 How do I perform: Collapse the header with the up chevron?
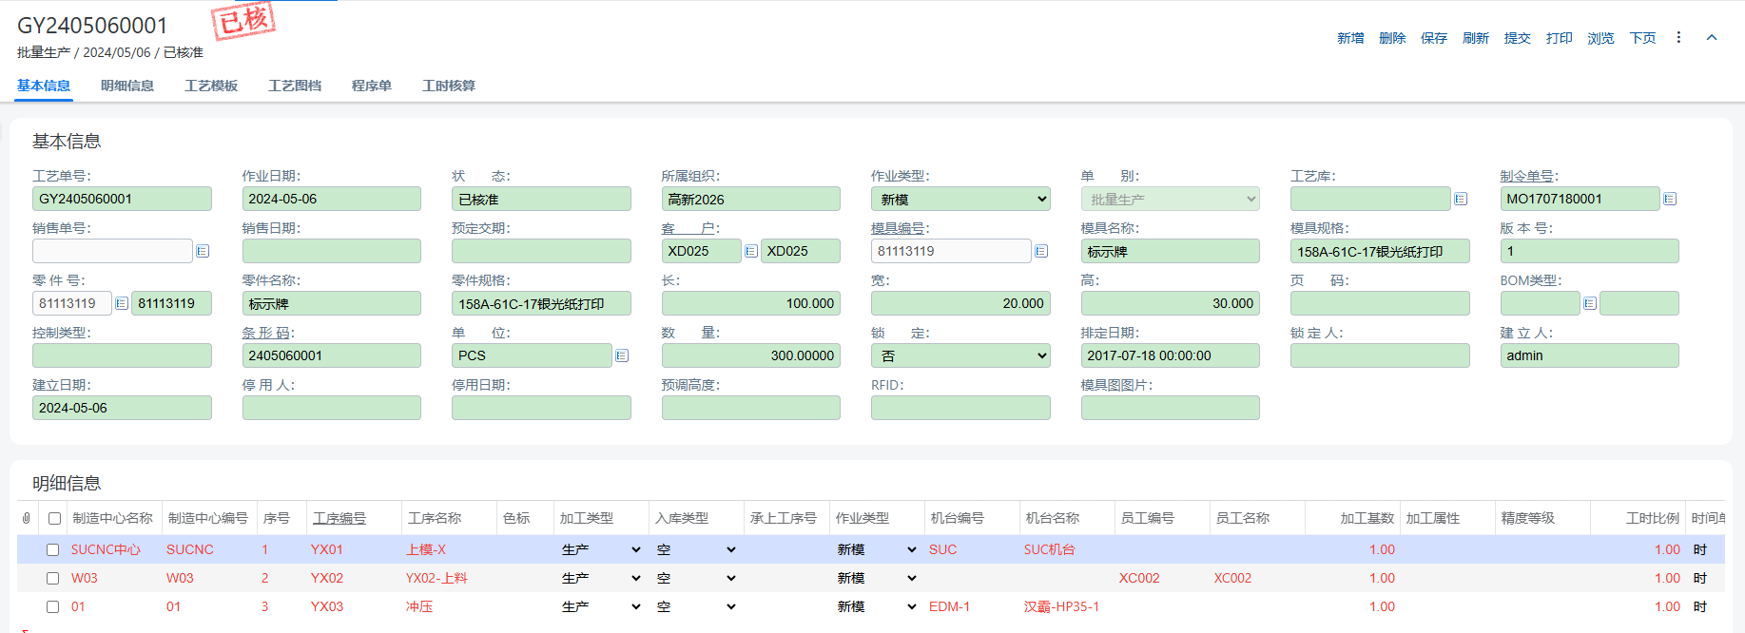click(1712, 37)
